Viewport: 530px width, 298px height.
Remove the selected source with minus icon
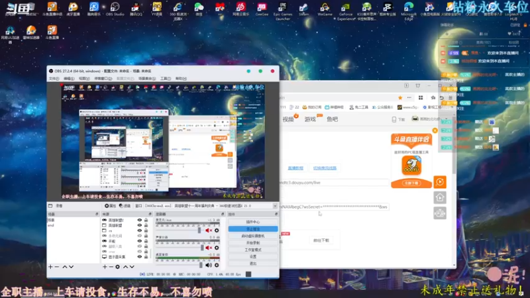111,267
